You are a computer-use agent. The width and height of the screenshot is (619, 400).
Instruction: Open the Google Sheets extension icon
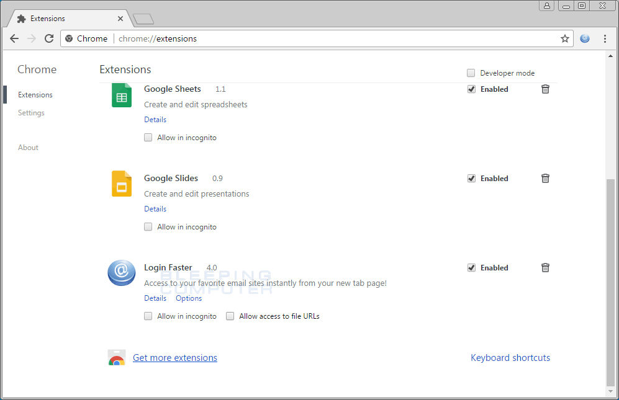121,95
